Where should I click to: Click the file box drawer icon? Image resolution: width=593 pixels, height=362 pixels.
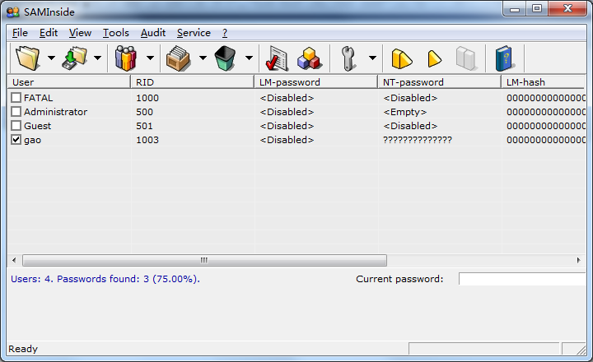click(x=178, y=58)
